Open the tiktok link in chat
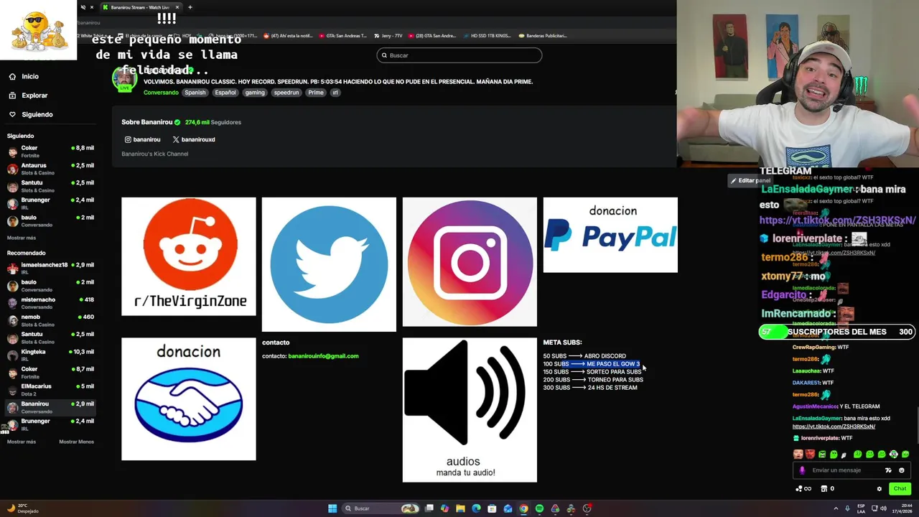919x517 pixels. tap(834, 427)
